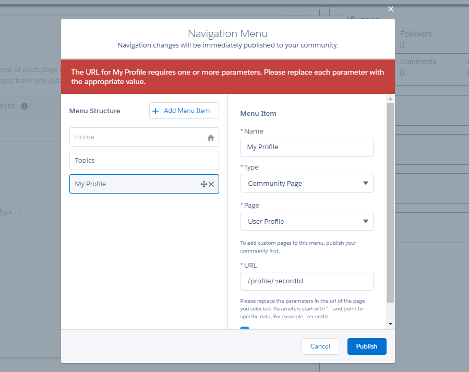Open the Page dropdown showing User Profile
469x372 pixels.
point(307,221)
